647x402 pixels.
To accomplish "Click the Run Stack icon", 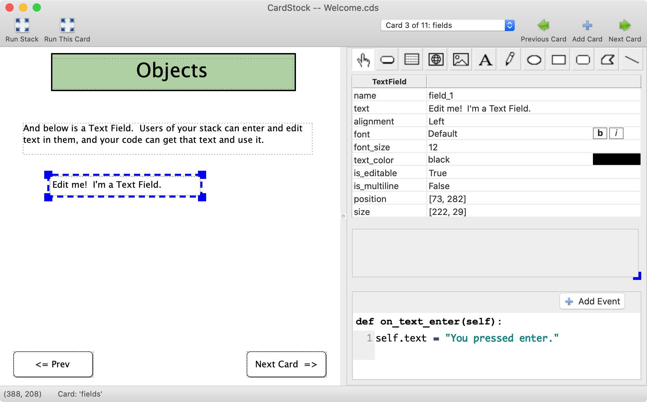I will 22,25.
